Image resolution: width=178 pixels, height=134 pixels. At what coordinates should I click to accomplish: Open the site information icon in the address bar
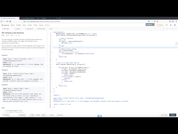[23, 21]
